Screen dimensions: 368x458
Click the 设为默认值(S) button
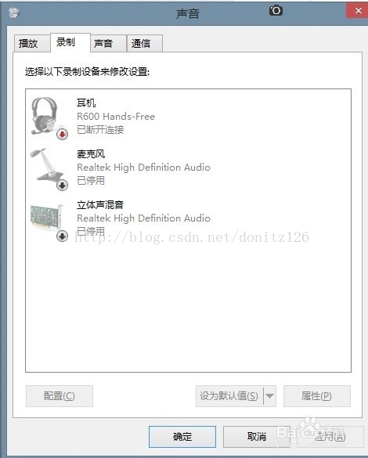229,396
